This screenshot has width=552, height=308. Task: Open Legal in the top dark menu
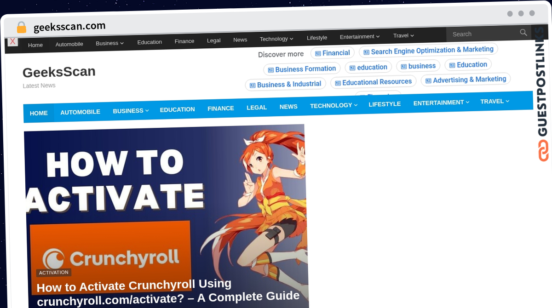(x=214, y=40)
